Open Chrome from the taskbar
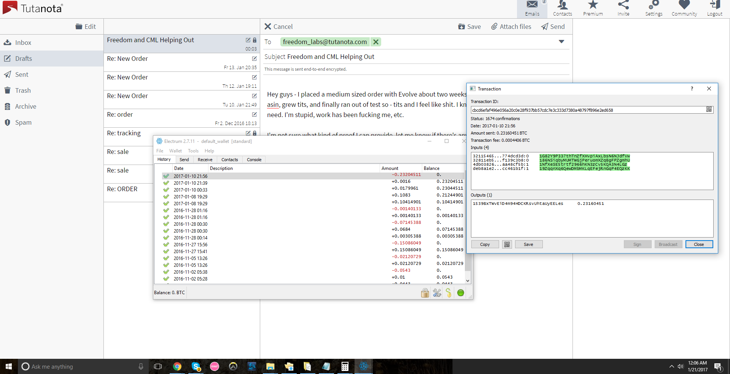This screenshot has height=374, width=730. [177, 366]
